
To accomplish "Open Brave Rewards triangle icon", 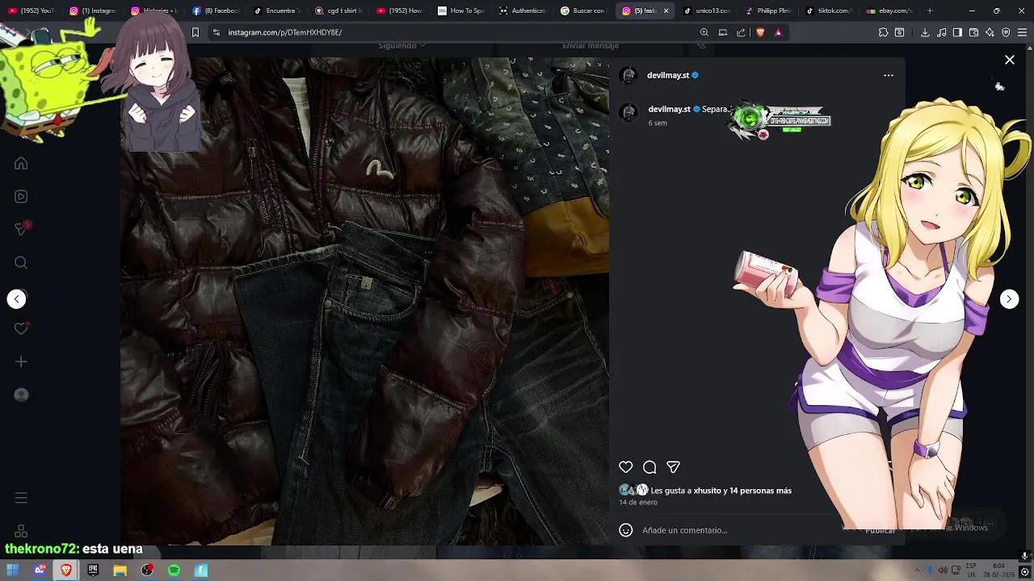I will click(778, 32).
